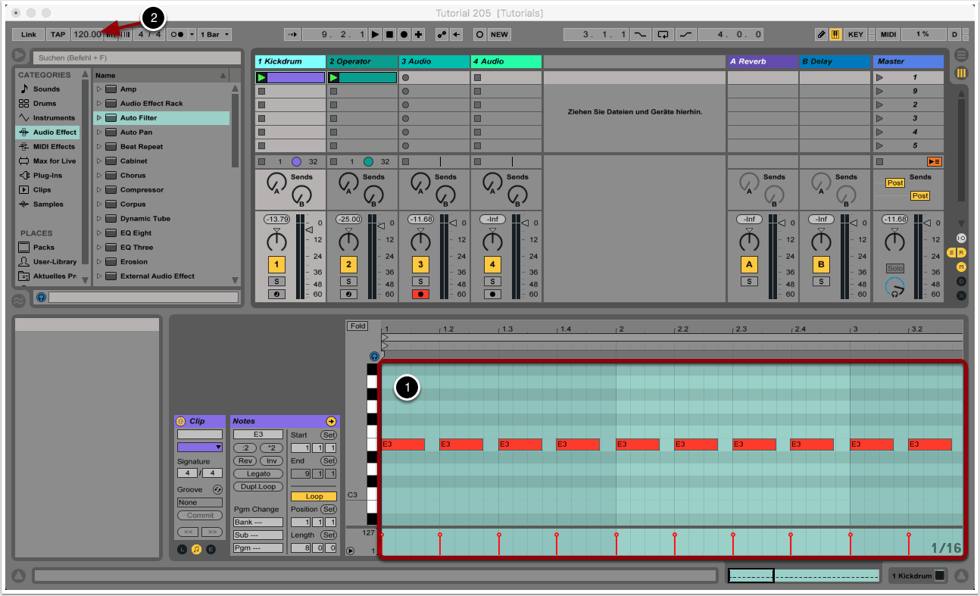Screen dimensions: 980x596
Task: Open the Drums browser category
Action: (x=44, y=104)
